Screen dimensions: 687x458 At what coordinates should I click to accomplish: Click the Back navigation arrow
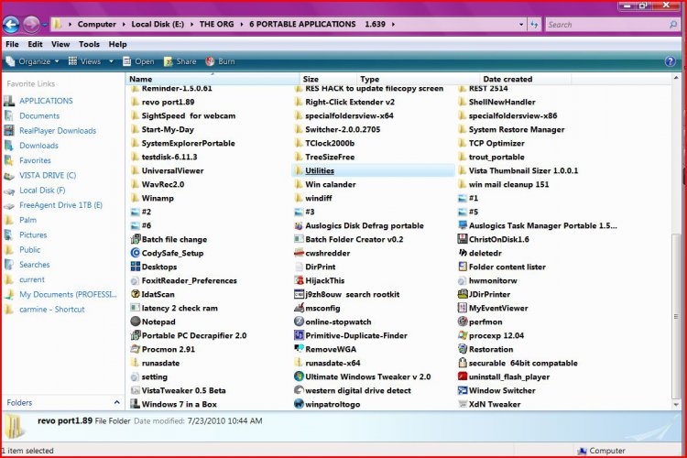[x=11, y=25]
